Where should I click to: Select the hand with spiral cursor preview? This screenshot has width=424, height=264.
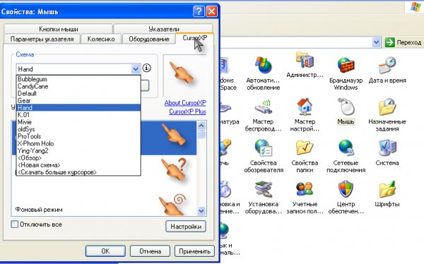[173, 205]
